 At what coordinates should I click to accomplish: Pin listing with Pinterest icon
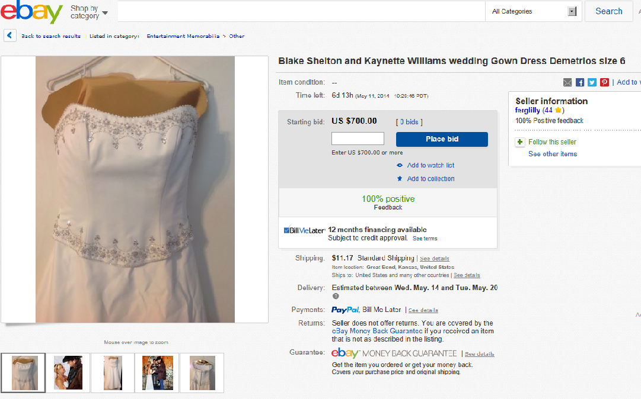[x=604, y=82]
